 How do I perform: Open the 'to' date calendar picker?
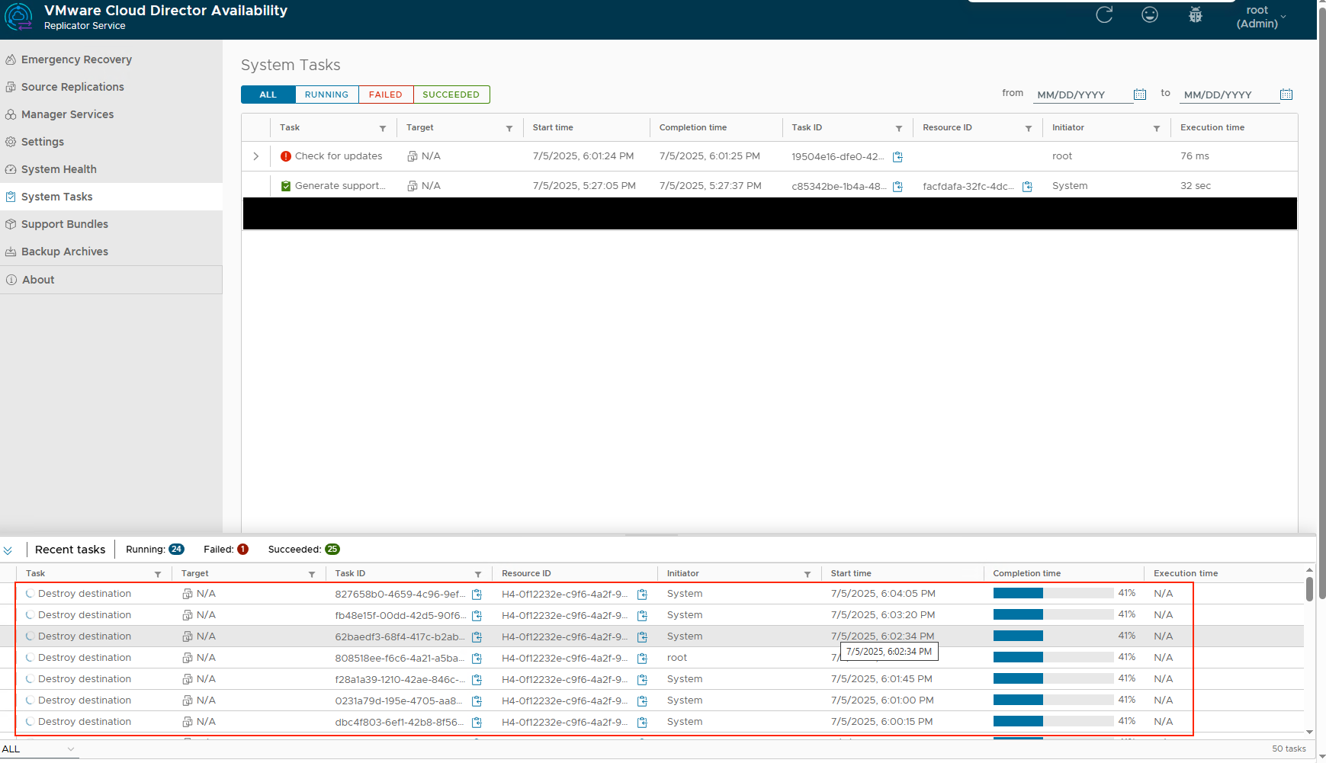(1286, 95)
